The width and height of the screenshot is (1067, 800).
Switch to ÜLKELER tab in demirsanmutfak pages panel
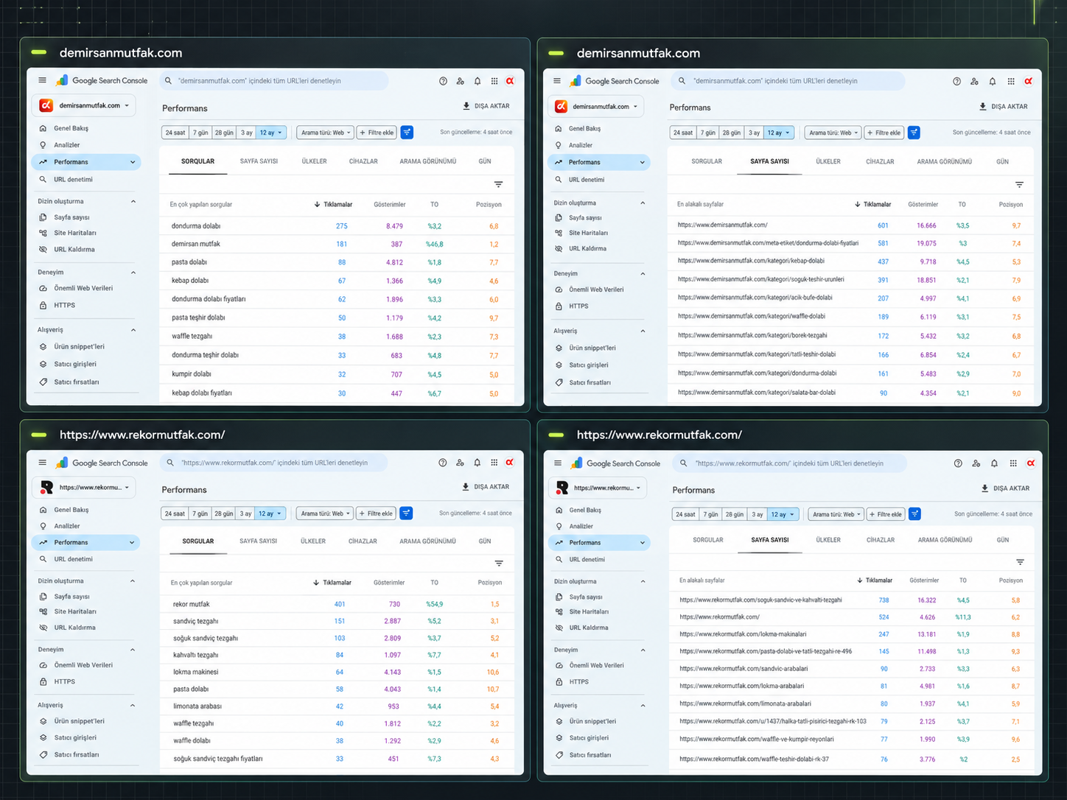point(828,161)
